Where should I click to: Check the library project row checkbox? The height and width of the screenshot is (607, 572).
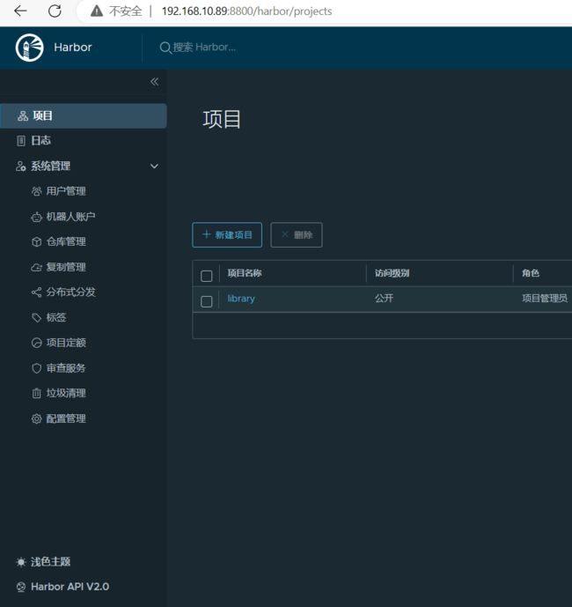207,301
